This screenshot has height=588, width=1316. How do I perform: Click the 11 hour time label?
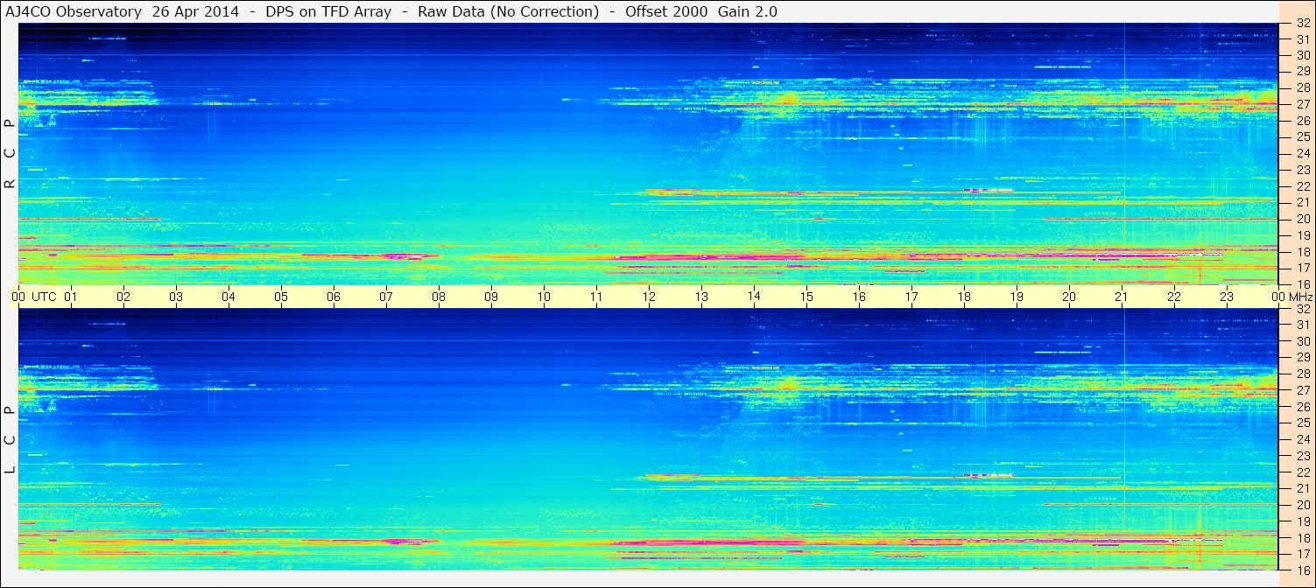tap(596, 297)
